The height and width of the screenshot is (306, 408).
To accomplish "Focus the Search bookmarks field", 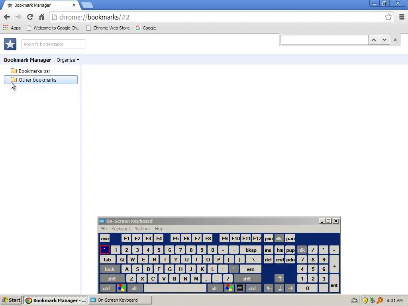I will tap(53, 44).
